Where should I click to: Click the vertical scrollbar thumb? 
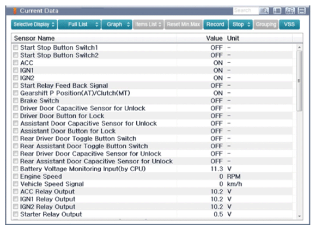coord(299,81)
